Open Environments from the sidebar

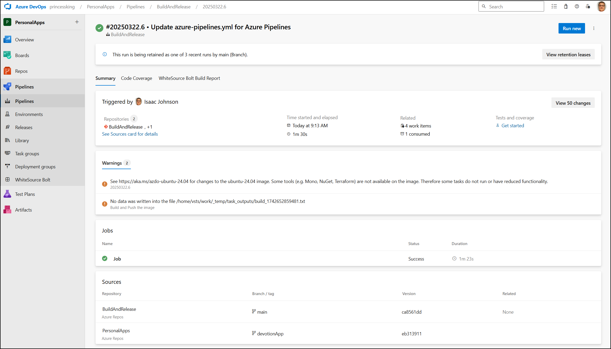click(x=42, y=114)
